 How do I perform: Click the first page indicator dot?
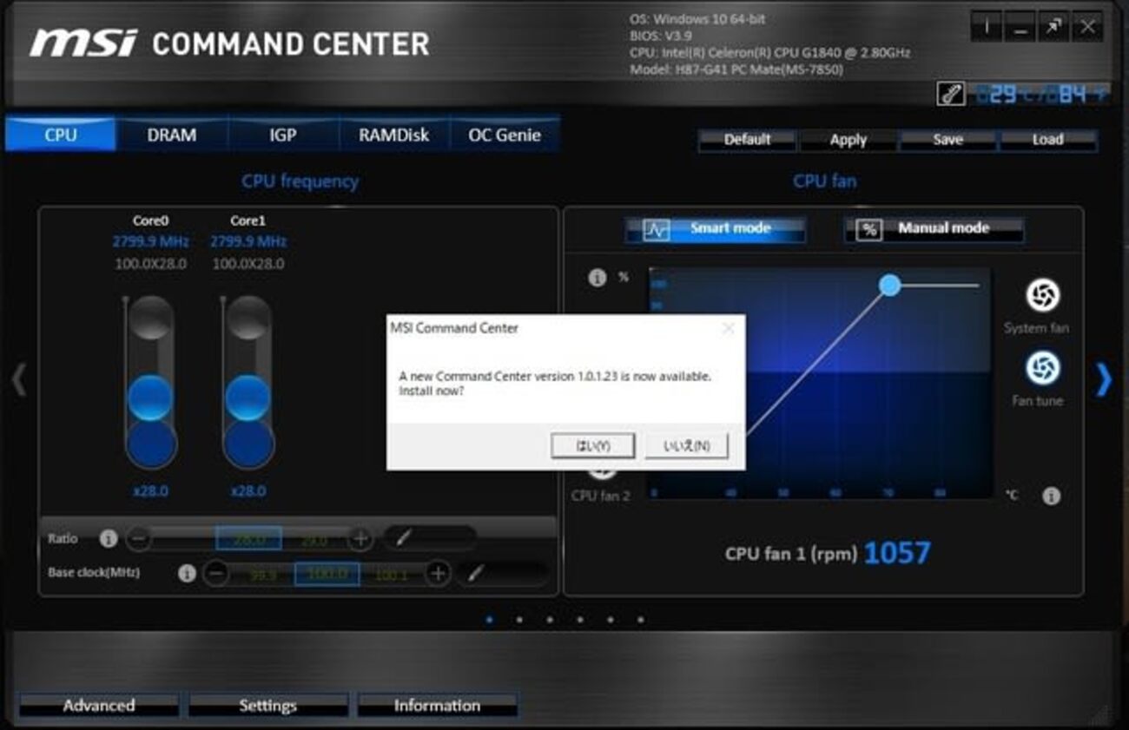490,620
